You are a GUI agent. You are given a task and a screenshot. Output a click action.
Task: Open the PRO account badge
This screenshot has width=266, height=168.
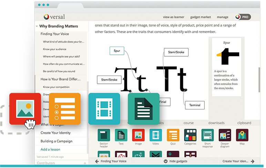pyautogui.click(x=243, y=17)
